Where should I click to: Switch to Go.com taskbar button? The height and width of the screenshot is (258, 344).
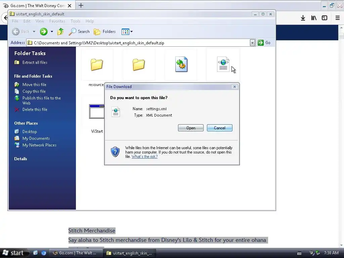tap(76, 253)
